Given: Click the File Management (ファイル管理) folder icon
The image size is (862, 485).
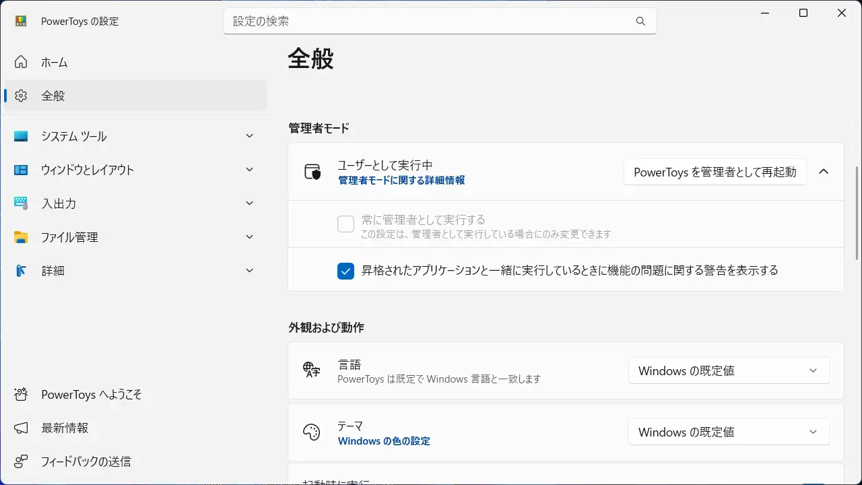Looking at the screenshot, I should pos(21,237).
